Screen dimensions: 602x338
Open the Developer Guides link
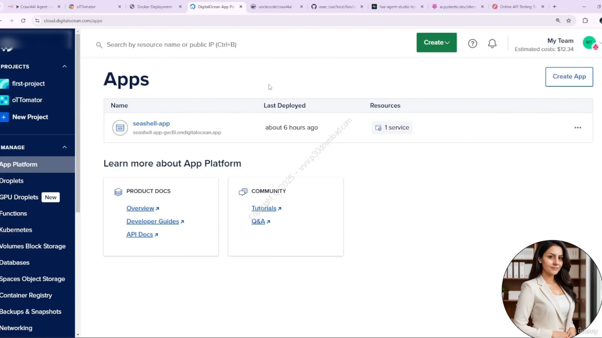(x=155, y=222)
